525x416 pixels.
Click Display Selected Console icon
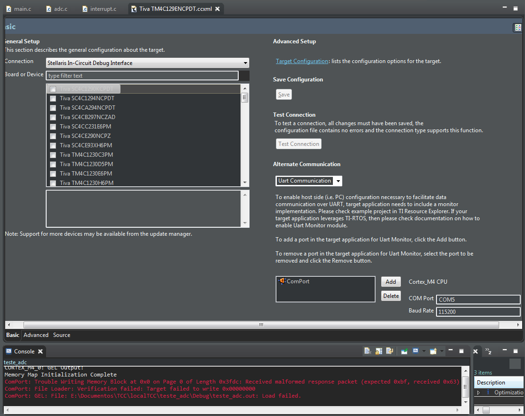pyautogui.click(x=415, y=351)
